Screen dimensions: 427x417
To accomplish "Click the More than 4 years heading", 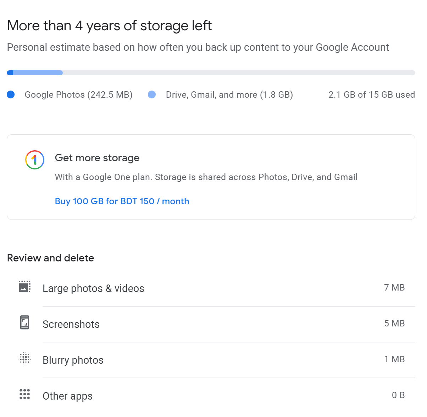I will [109, 26].
